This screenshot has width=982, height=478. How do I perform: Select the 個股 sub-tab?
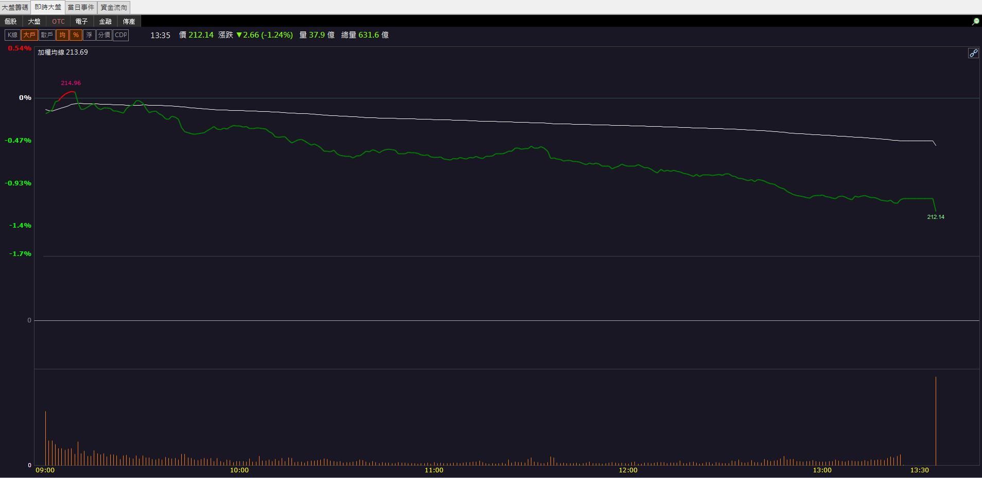[x=11, y=22]
